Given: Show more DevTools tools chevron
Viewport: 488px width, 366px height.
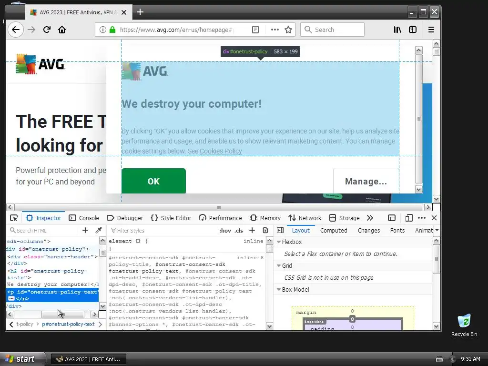Looking at the screenshot, I should click(x=370, y=218).
